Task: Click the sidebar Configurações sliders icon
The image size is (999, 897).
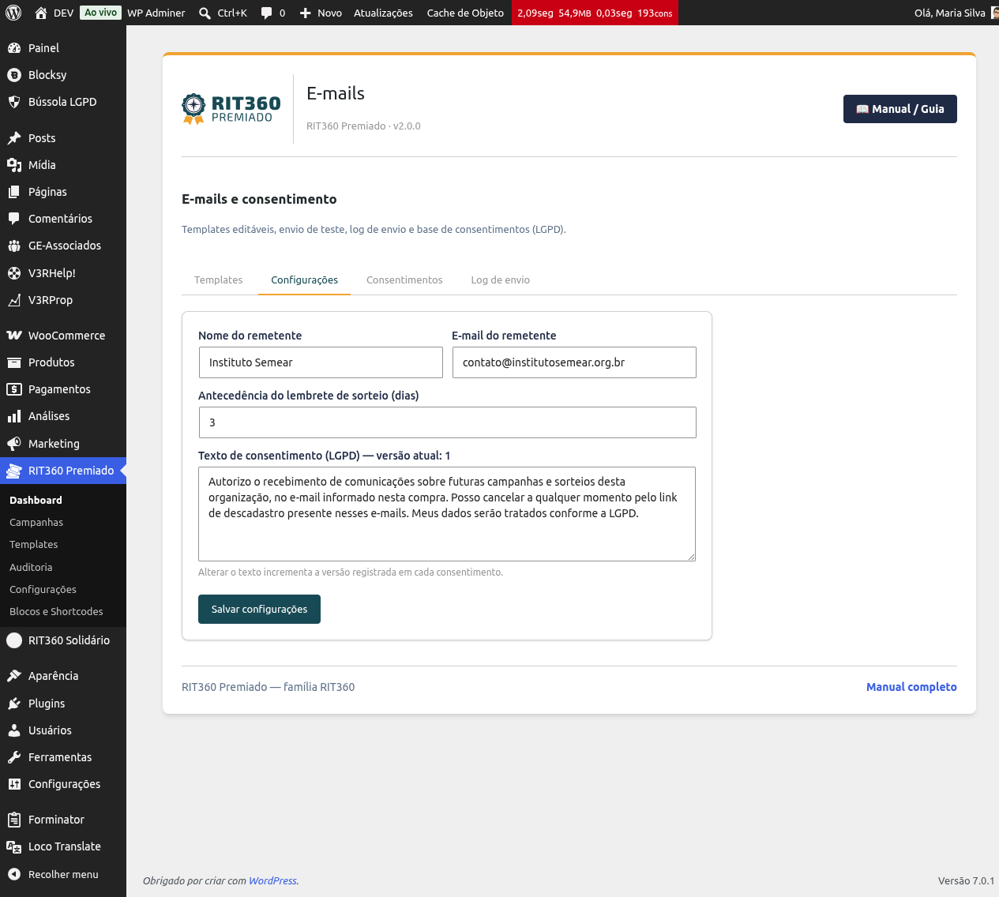Action: pyautogui.click(x=14, y=784)
